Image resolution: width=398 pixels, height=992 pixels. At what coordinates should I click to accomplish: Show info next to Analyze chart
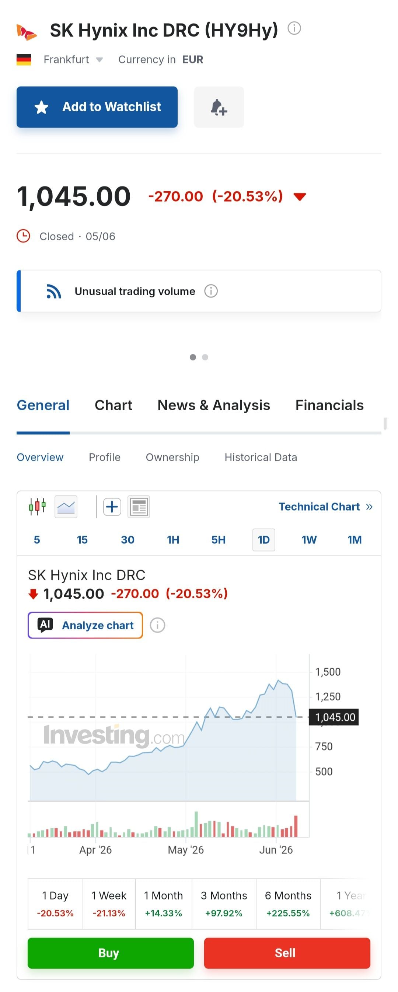(x=157, y=625)
